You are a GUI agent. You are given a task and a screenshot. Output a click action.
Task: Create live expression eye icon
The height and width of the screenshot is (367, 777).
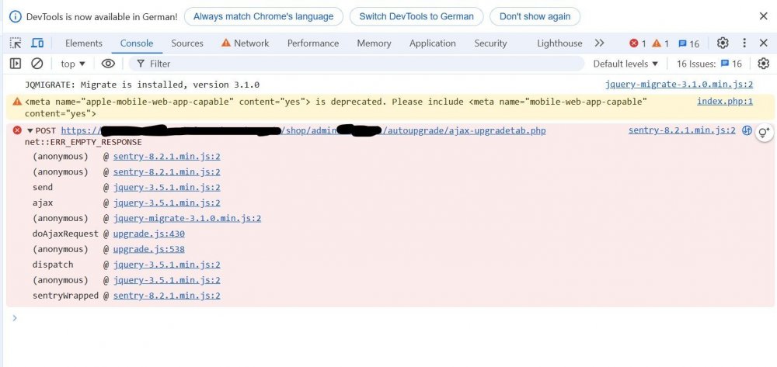[x=108, y=64]
